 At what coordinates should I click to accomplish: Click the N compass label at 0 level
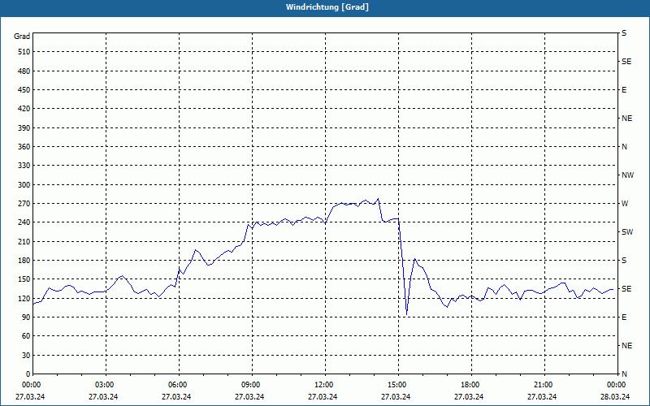624,374
